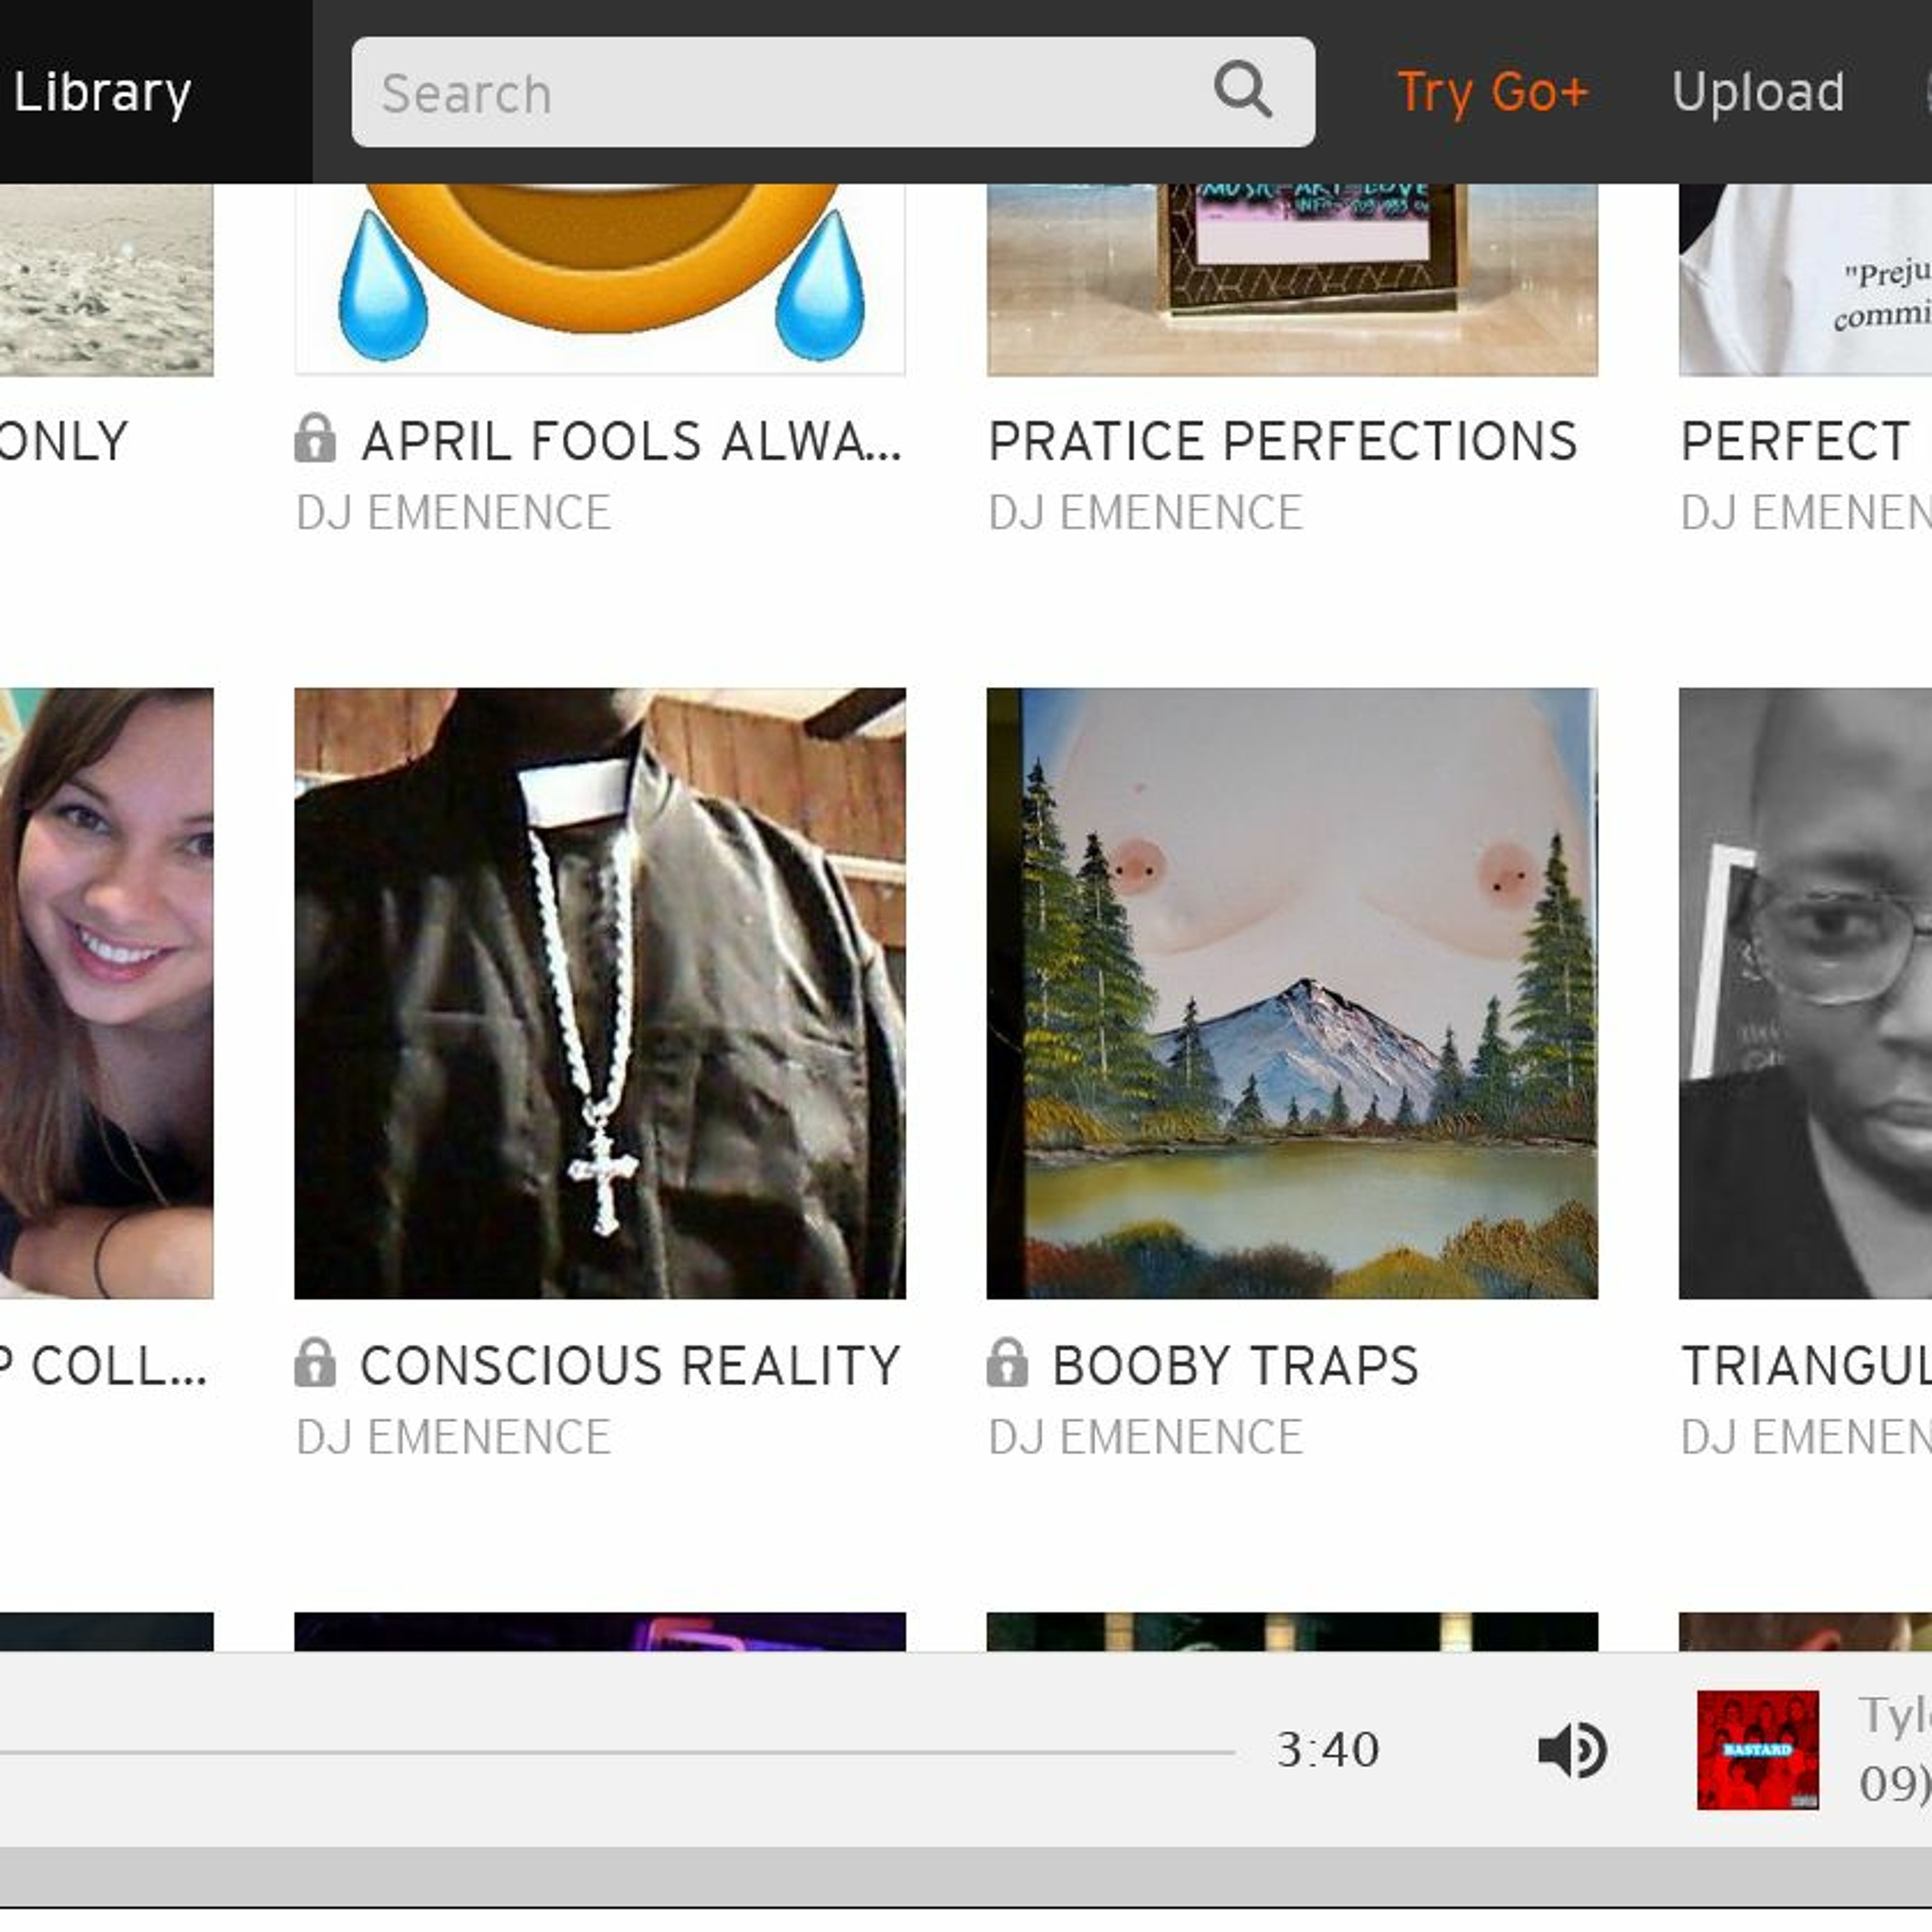Open the Library tab
The height and width of the screenshot is (1932, 1932).
(x=102, y=92)
